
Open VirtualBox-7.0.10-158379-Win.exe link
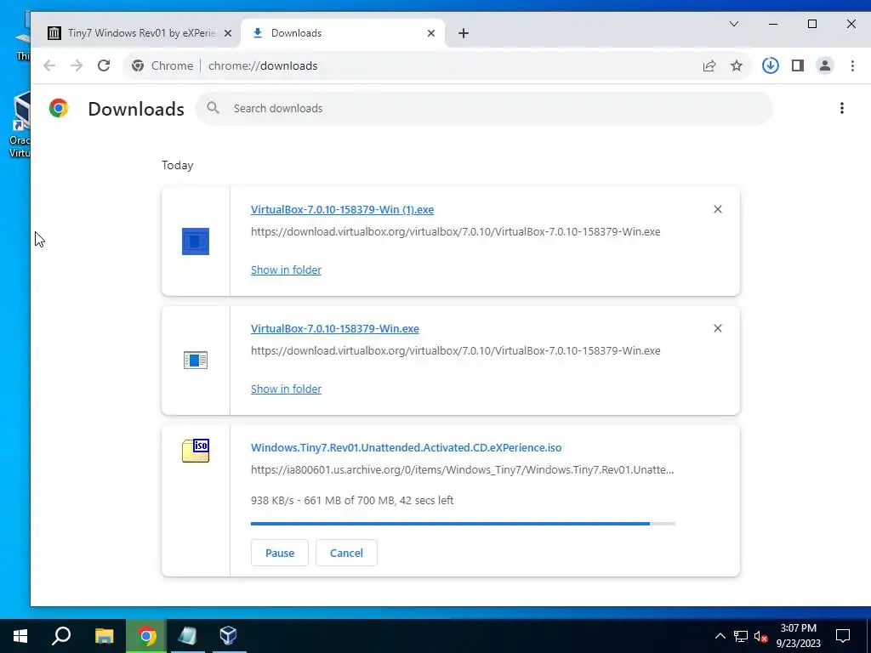[335, 329]
